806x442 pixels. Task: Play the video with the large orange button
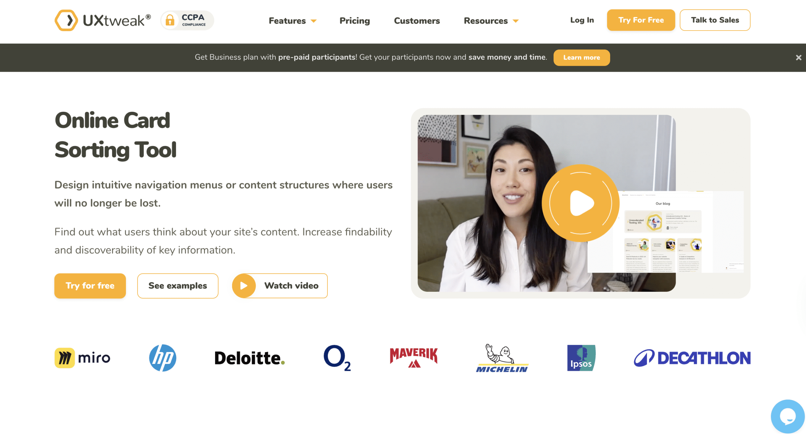580,203
